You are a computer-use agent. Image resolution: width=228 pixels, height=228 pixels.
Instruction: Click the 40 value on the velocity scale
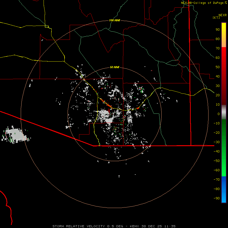218,77
